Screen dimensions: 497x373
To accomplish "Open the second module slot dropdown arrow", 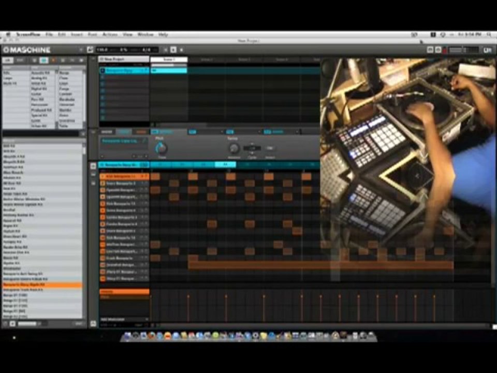I will pos(222,132).
